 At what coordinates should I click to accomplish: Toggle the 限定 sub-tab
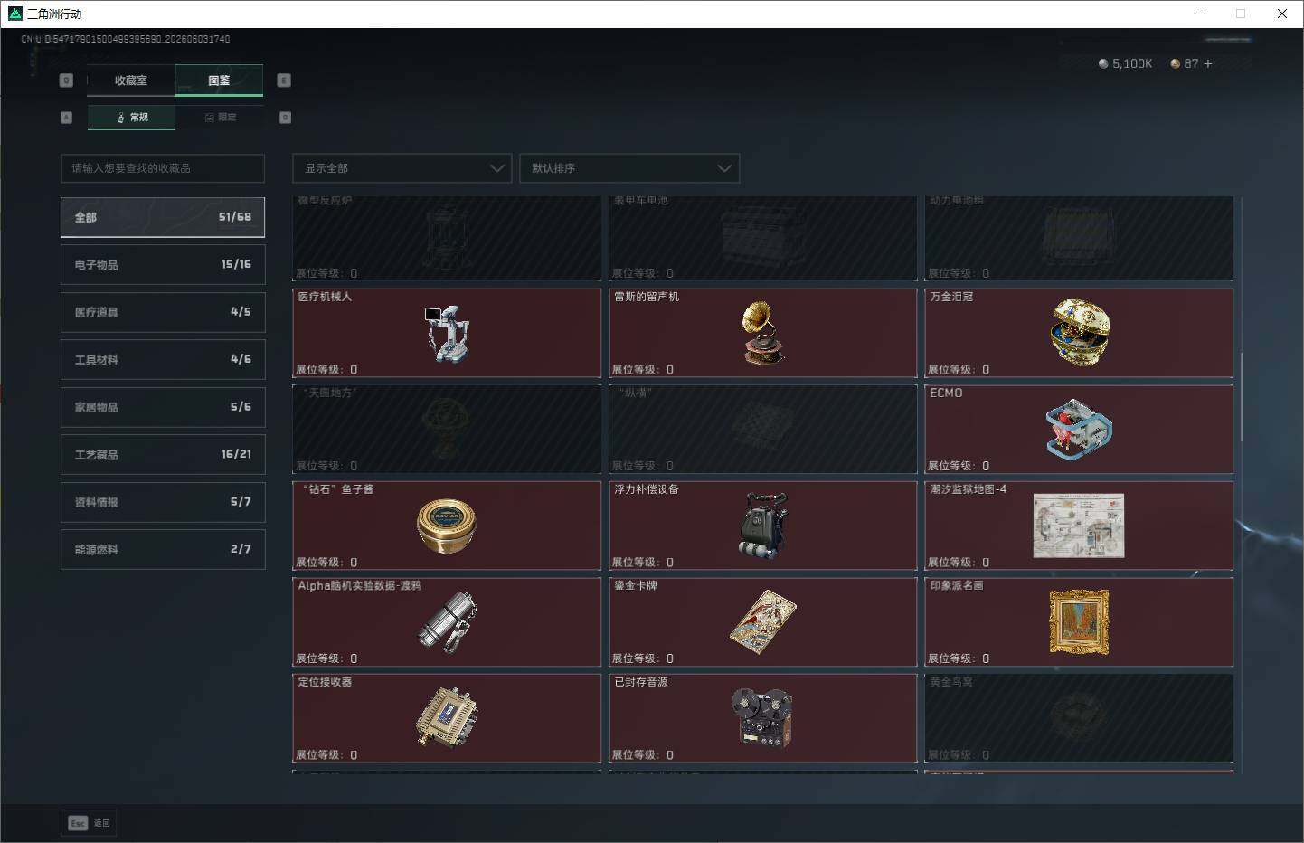click(x=220, y=118)
